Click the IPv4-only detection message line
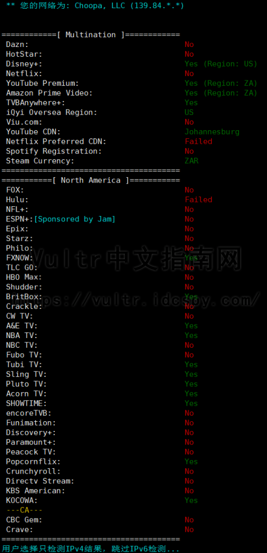 tap(90, 549)
